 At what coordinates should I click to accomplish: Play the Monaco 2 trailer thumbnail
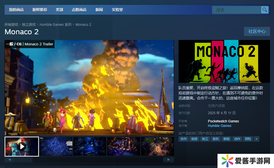(22, 146)
